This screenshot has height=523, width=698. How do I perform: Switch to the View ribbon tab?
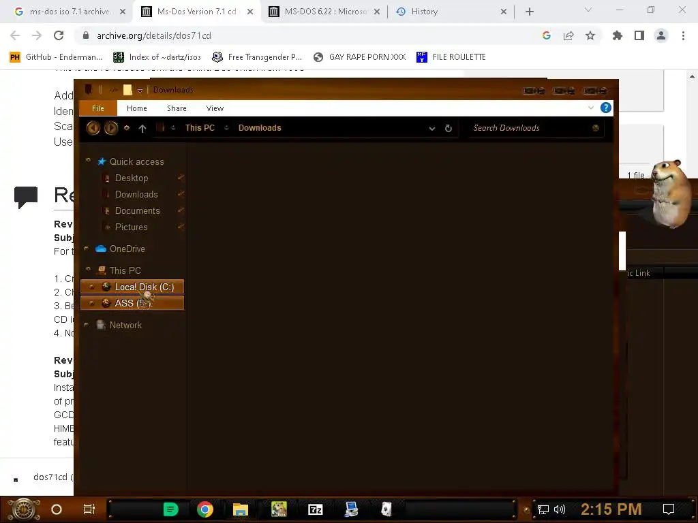tap(215, 108)
